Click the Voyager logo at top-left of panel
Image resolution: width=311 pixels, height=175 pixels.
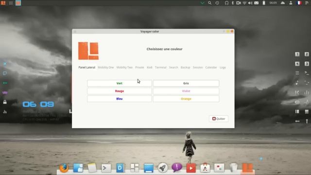(x=3, y=3)
